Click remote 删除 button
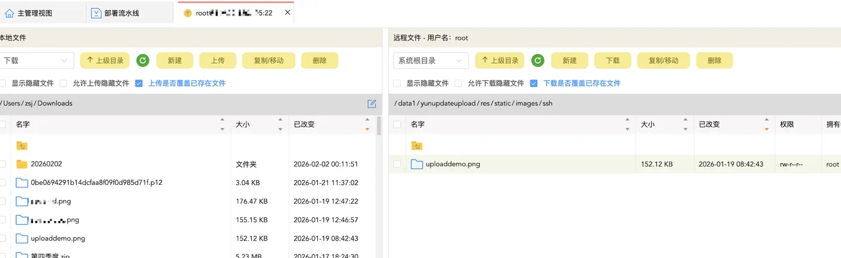The image size is (841, 258). (714, 60)
